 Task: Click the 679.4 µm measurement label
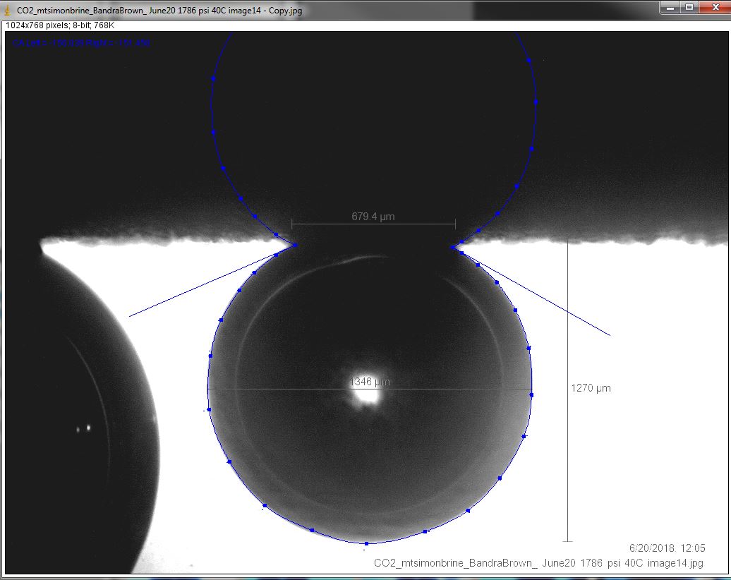[373, 217]
